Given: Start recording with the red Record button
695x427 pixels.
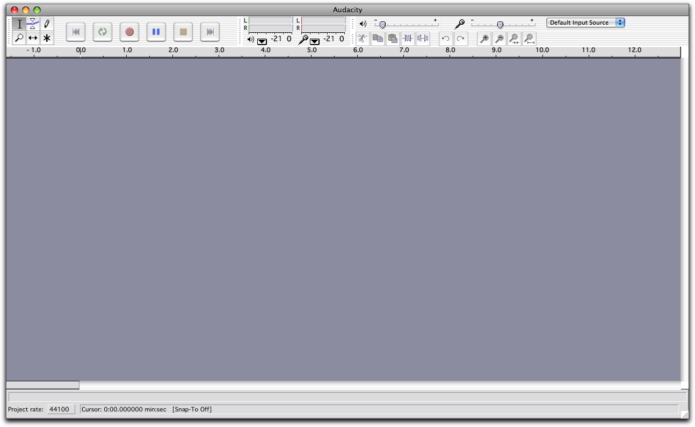Looking at the screenshot, I should tap(129, 32).
